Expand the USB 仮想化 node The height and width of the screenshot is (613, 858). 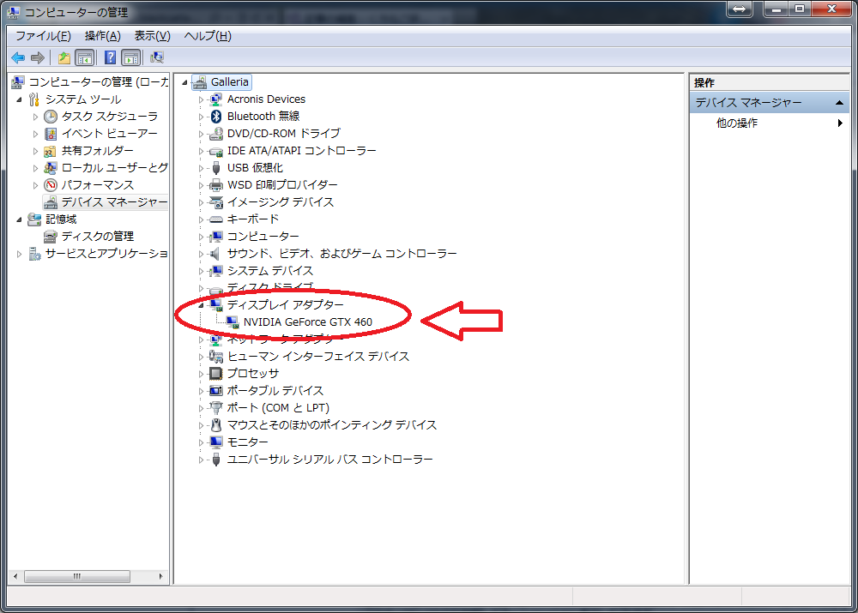[x=201, y=168]
